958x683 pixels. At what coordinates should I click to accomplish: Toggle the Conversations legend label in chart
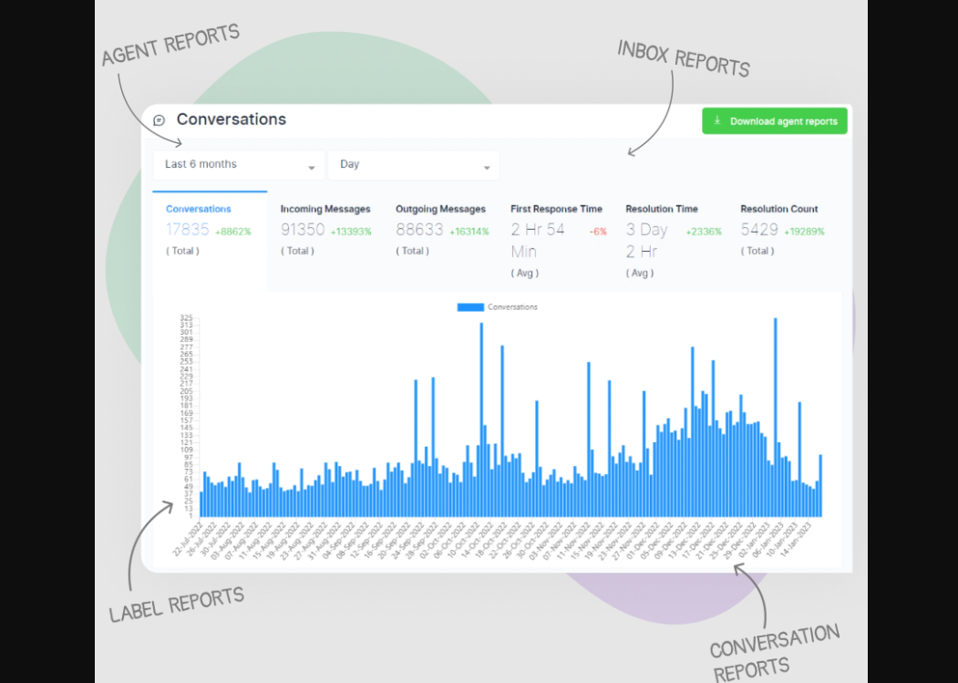point(512,307)
